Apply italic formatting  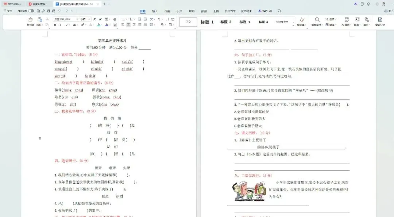pos(60,25)
